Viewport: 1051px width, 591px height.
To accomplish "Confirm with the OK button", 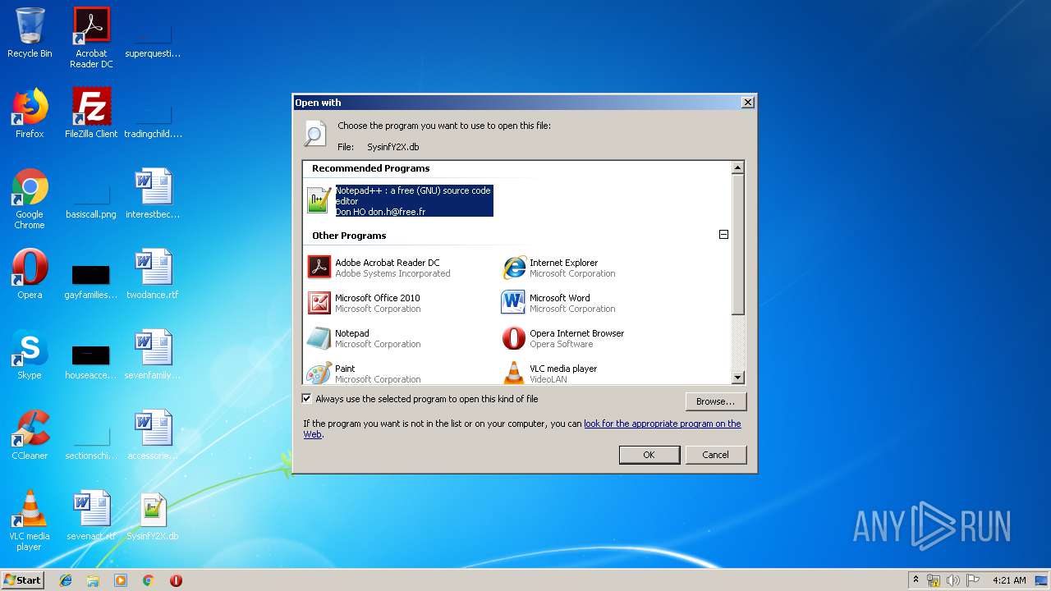I will tap(649, 455).
